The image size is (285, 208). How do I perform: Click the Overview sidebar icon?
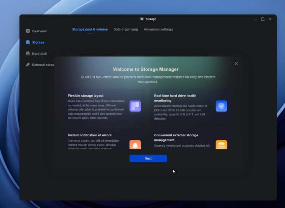click(x=28, y=31)
